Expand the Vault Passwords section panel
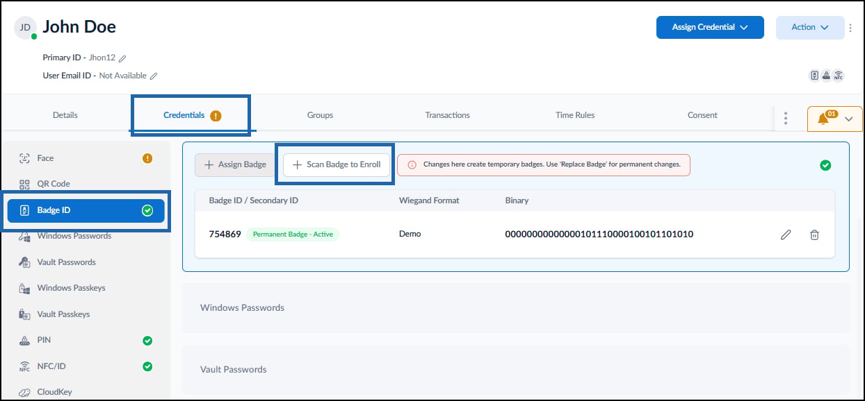The width and height of the screenshot is (865, 401). [515, 369]
